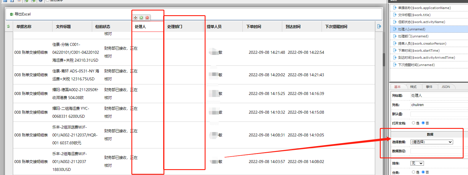Click the title 耀阳-二组海运费 YYC-0068331 6200USD

tap(71, 112)
